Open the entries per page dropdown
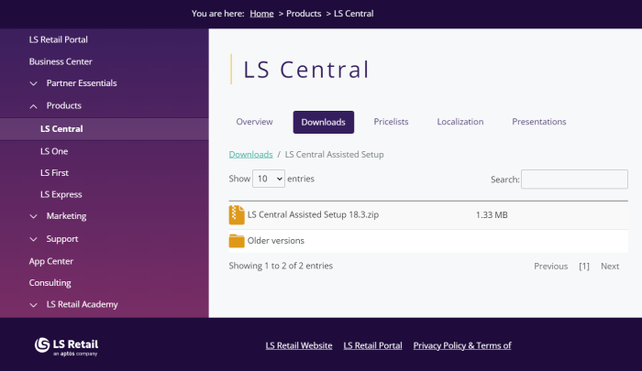 pyautogui.click(x=269, y=180)
